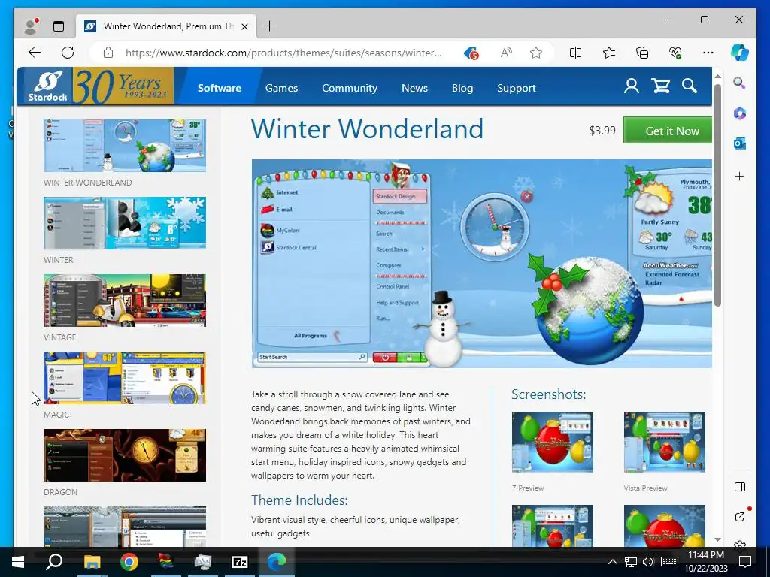Open tab actions menu
Viewport: 770px width, 577px height.
click(x=59, y=26)
